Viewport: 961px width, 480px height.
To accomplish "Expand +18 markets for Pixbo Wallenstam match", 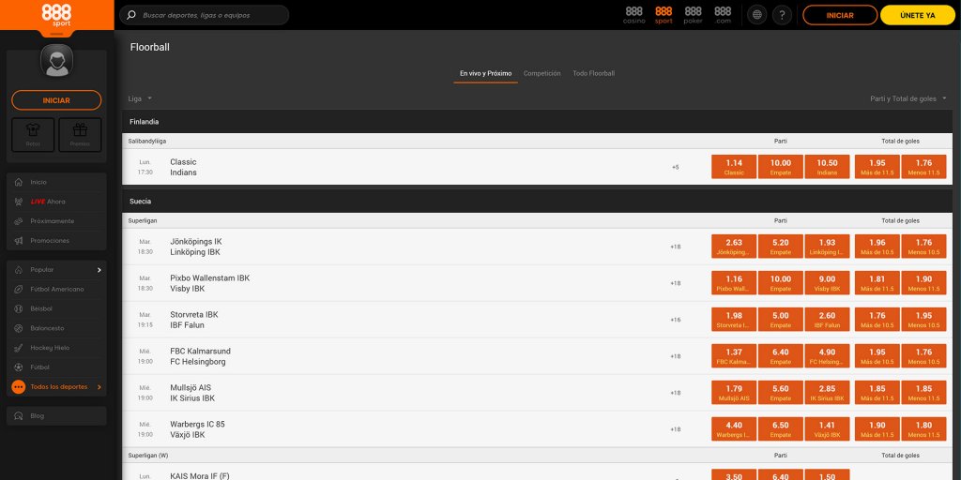I will (x=675, y=283).
